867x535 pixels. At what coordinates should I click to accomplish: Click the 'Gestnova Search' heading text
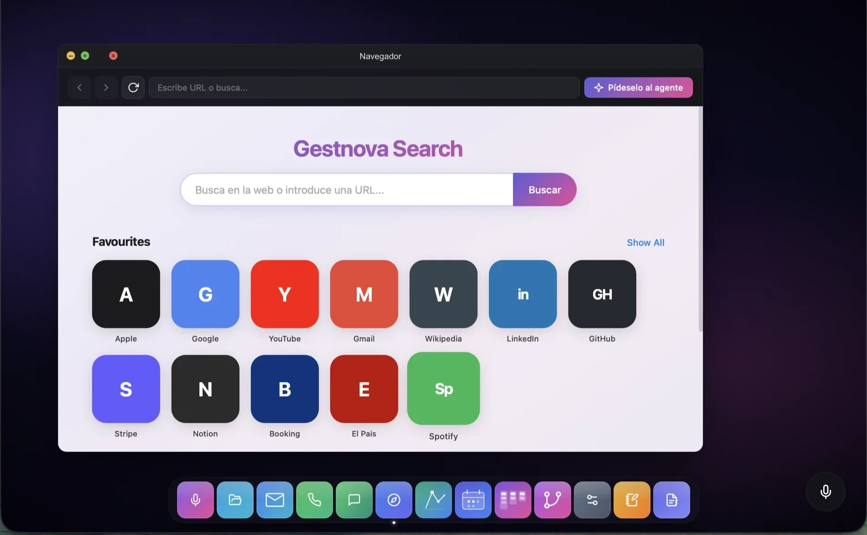click(378, 148)
